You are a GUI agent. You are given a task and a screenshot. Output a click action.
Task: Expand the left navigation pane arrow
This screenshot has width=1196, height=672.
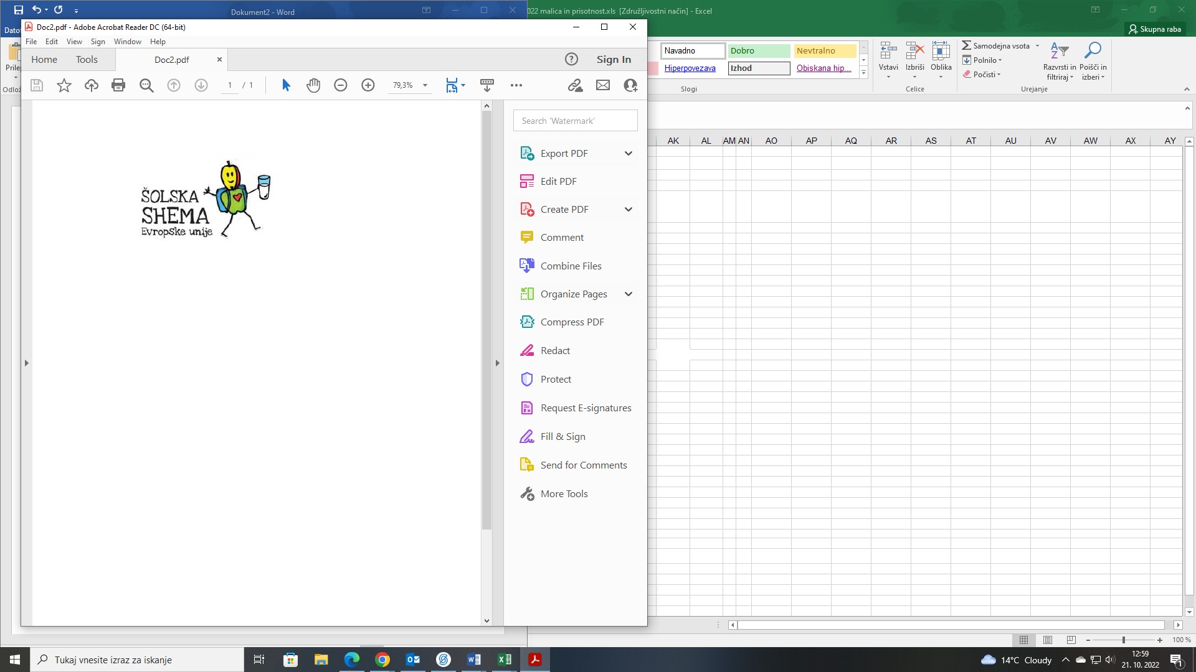tap(26, 363)
